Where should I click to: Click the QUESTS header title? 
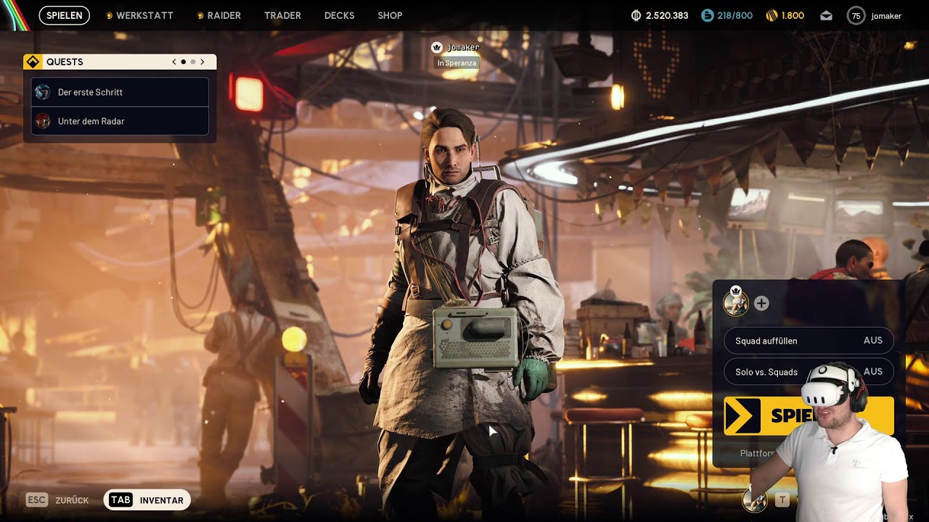65,62
